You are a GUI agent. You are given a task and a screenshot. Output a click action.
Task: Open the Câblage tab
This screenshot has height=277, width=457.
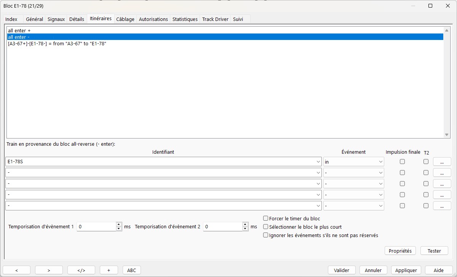point(125,19)
